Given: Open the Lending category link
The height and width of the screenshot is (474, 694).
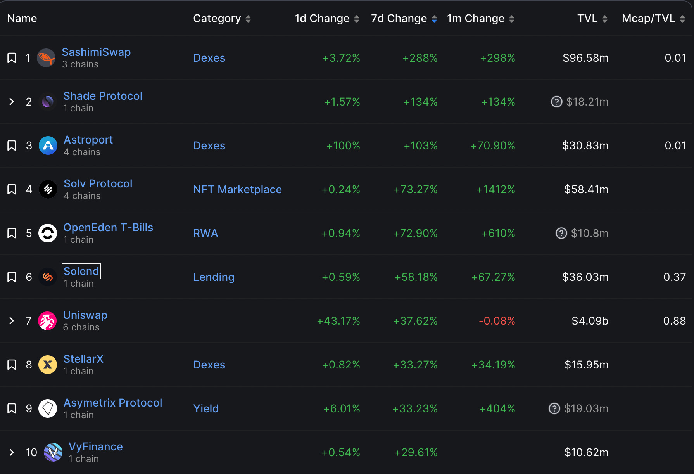Looking at the screenshot, I should [214, 277].
